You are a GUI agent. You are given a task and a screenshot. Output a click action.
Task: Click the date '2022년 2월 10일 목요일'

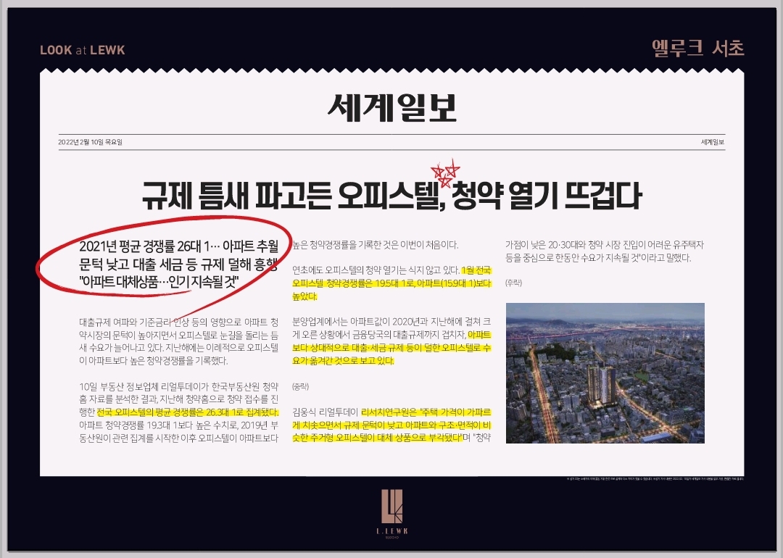tap(91, 142)
